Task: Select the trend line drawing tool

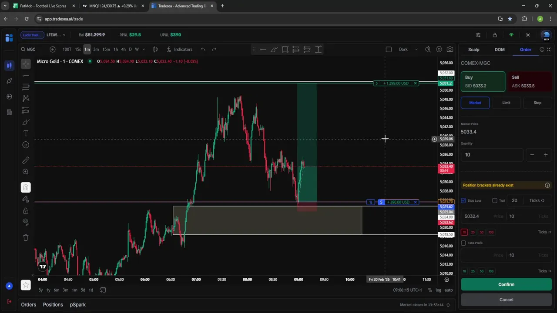Action: click(26, 76)
